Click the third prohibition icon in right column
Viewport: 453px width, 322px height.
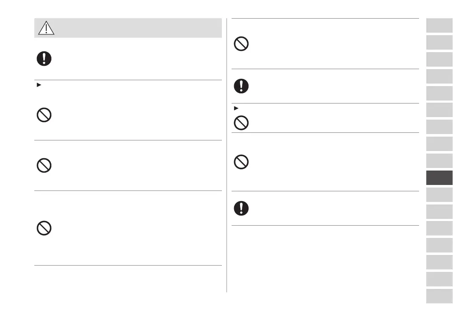tap(241, 162)
